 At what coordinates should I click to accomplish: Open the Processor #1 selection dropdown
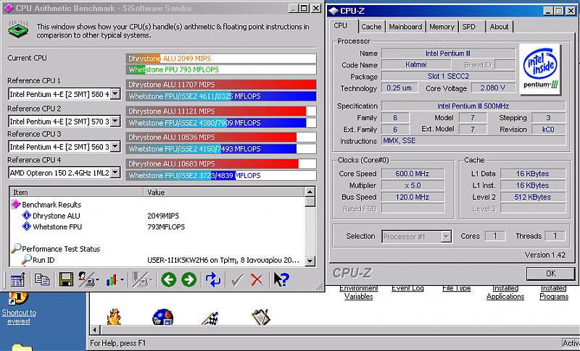tap(446, 236)
